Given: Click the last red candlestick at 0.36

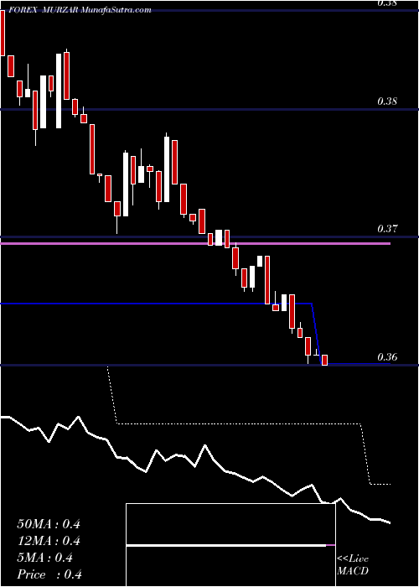Looking at the screenshot, I should tap(325, 360).
